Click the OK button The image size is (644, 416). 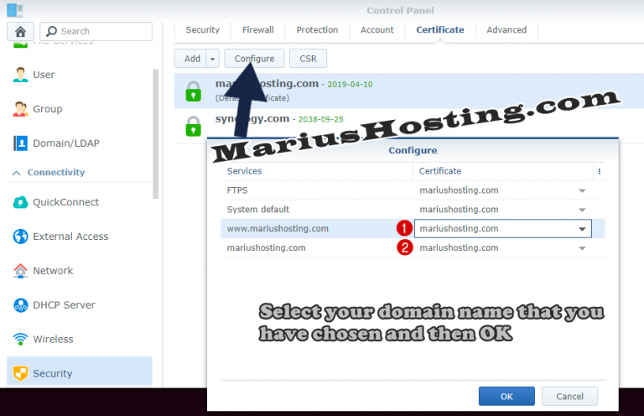point(506,396)
